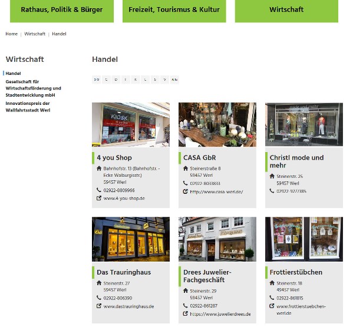353x327 pixels.
Task: Filter shops by letter K
Action: click(136, 80)
